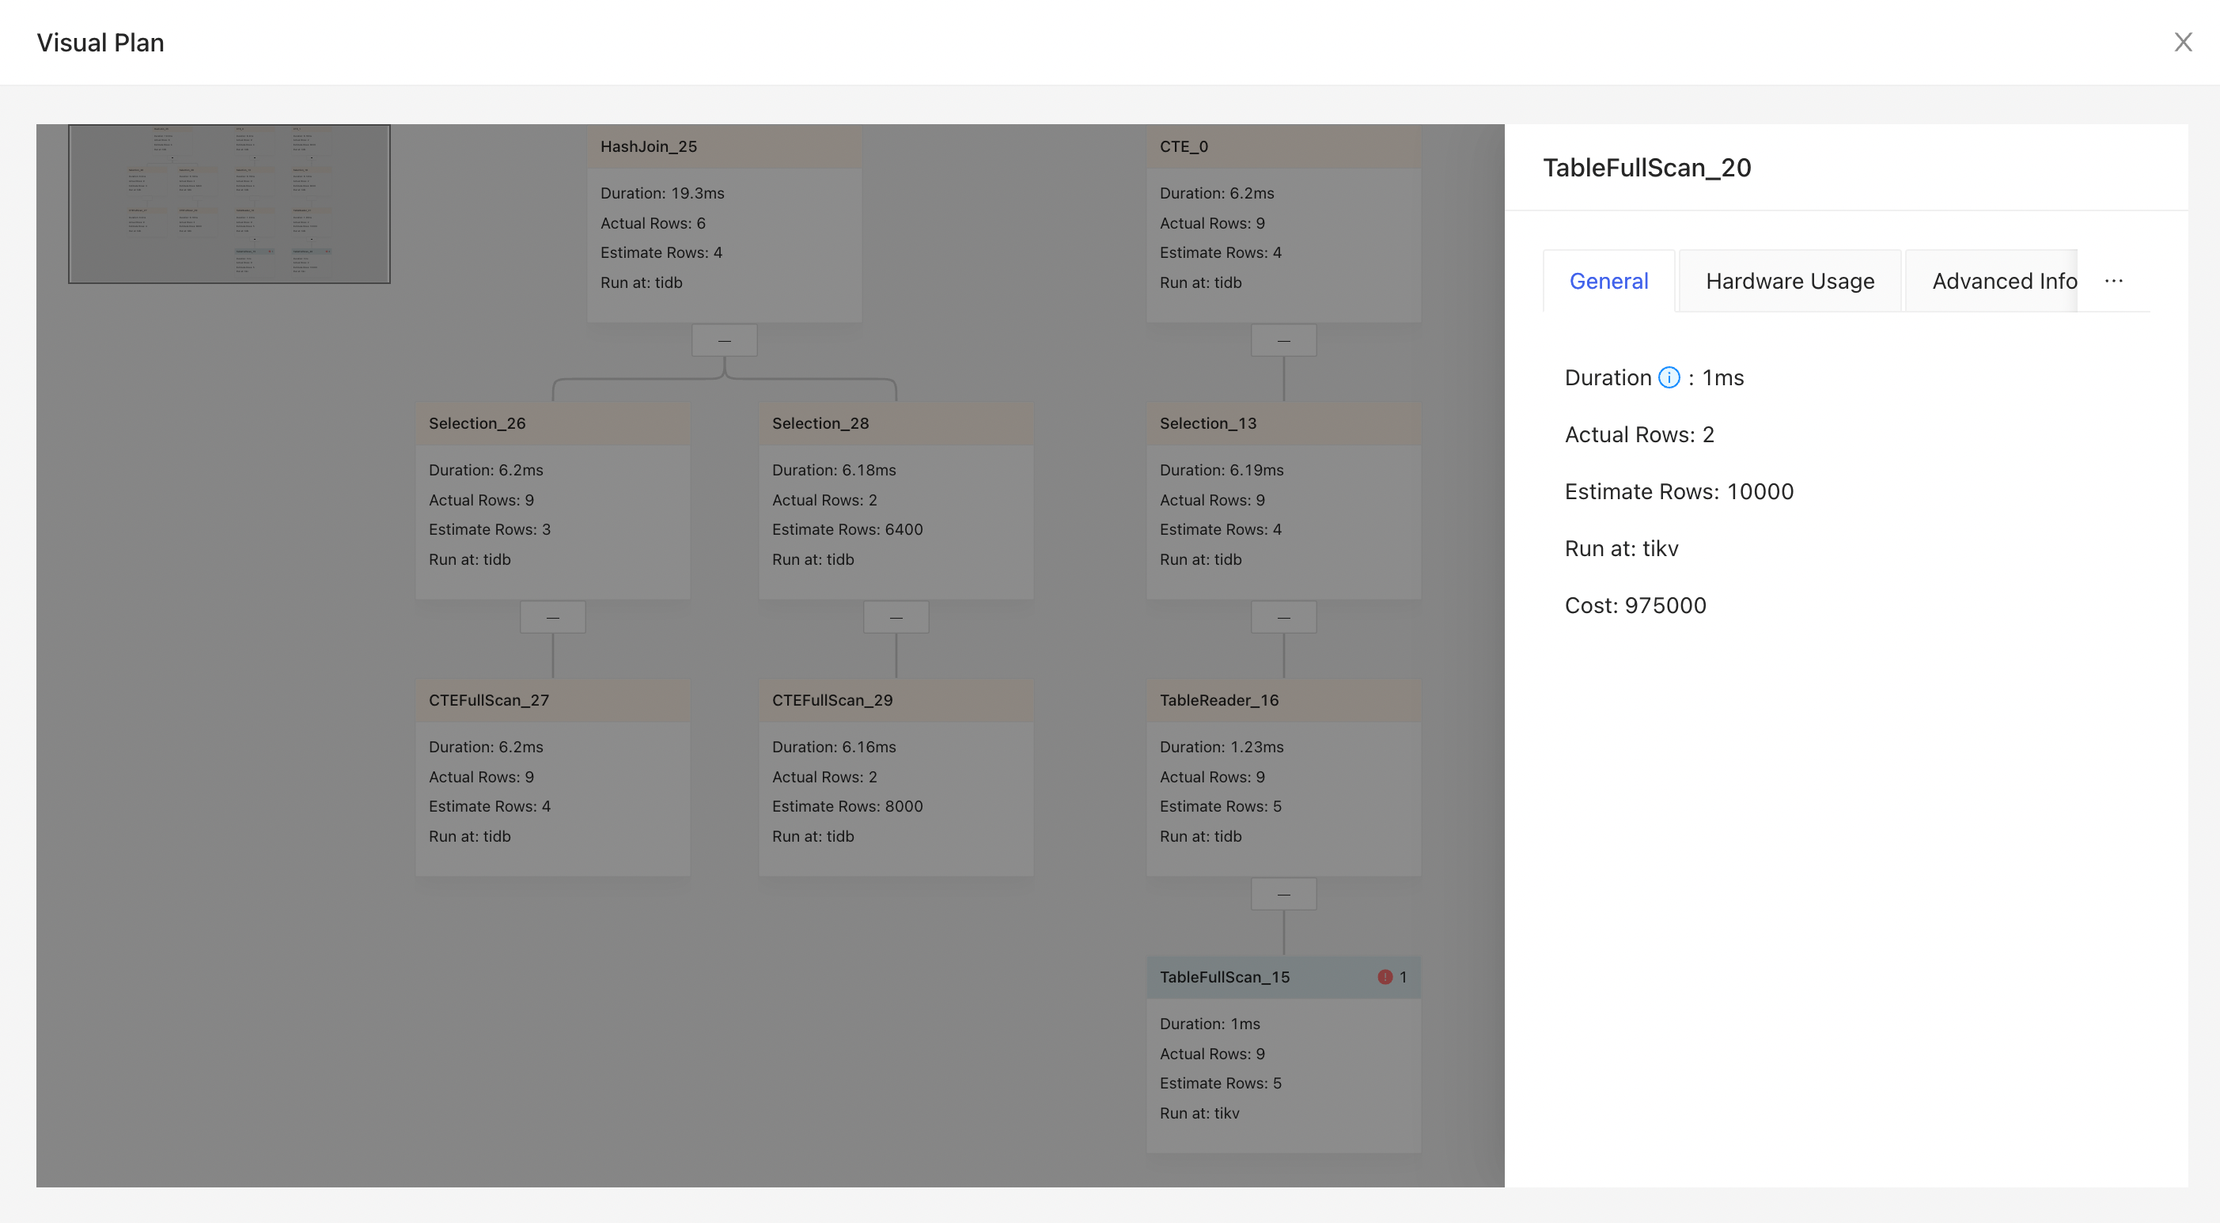
Task: Select the TableReader_16 node
Action: click(x=1282, y=778)
